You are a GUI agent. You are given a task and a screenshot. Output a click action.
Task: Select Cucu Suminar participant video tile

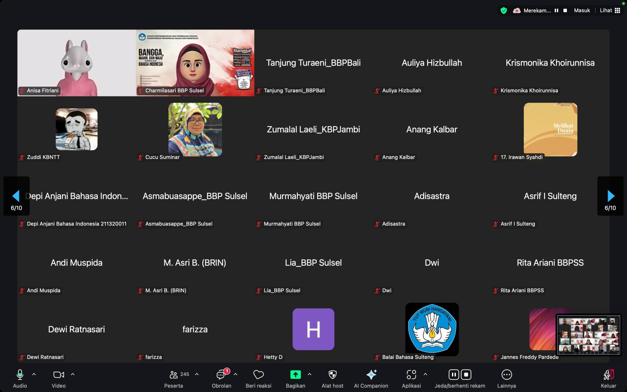195,130
